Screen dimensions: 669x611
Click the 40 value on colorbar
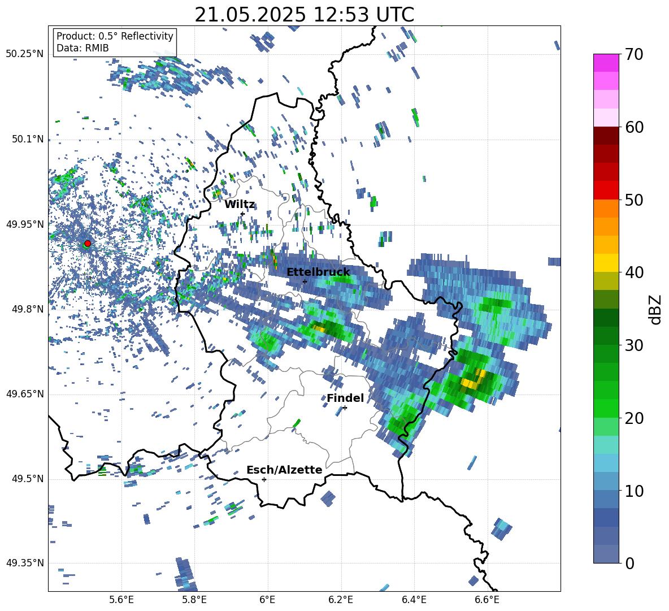[x=633, y=272]
